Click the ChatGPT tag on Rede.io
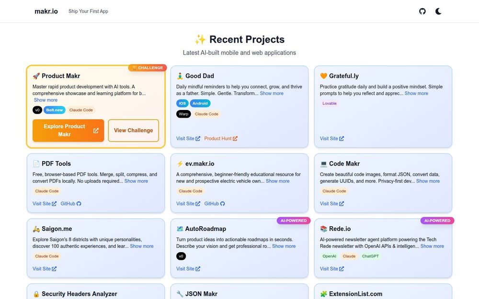Viewport: 479px width, 299px height. 370,256
